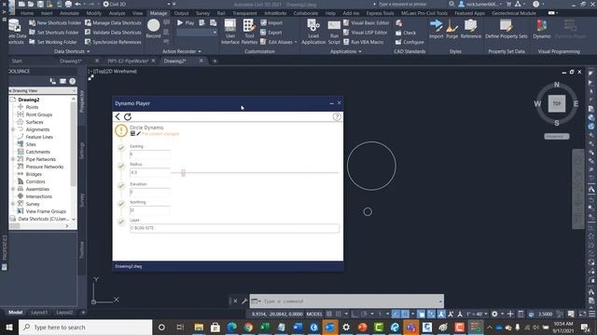Open the User Interface customization
597x335 pixels.
(230, 32)
